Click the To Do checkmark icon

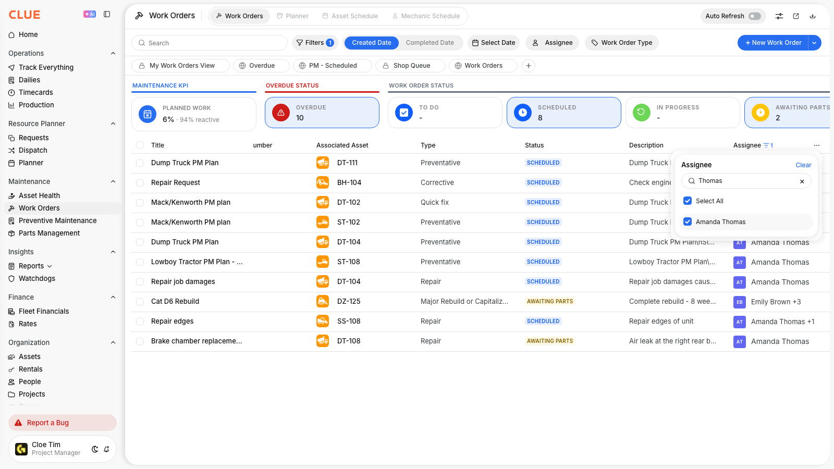404,113
